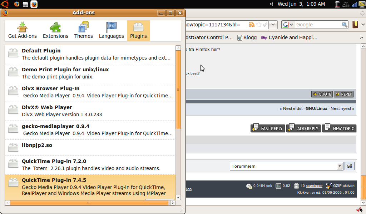
Task: Switch to the Extensions tab
Action: point(55,30)
